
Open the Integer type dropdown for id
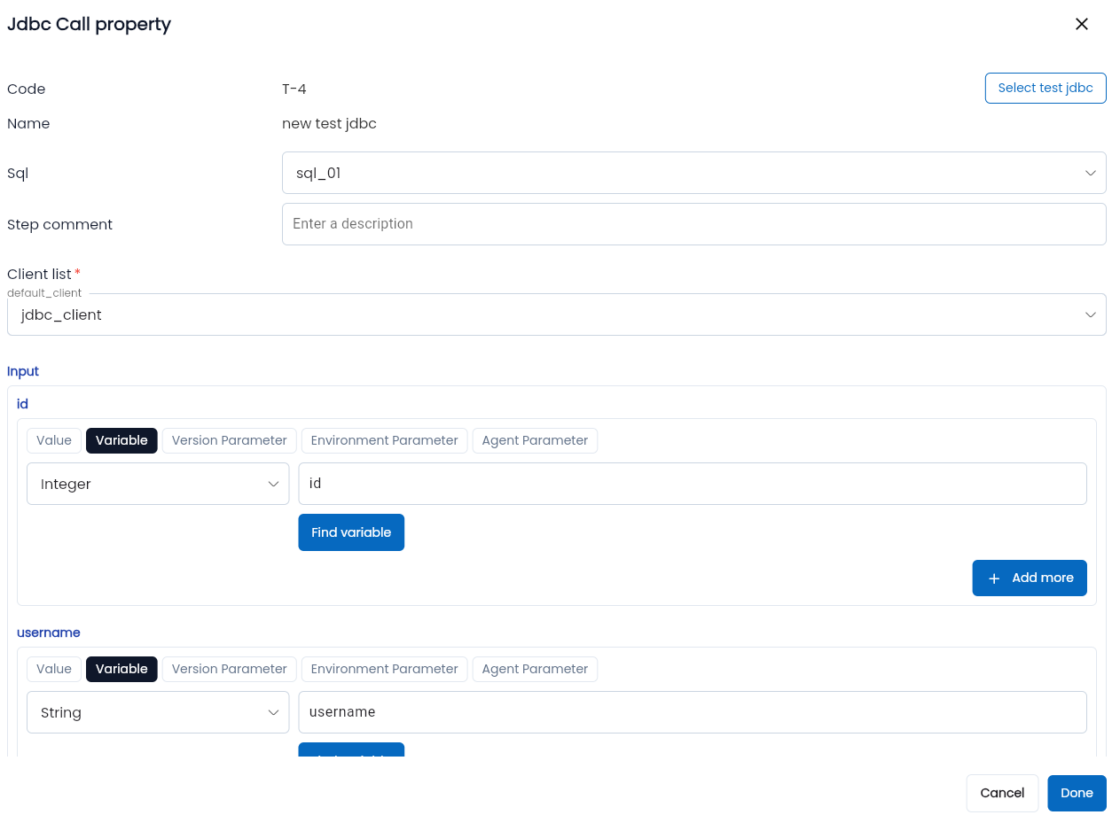tap(158, 484)
